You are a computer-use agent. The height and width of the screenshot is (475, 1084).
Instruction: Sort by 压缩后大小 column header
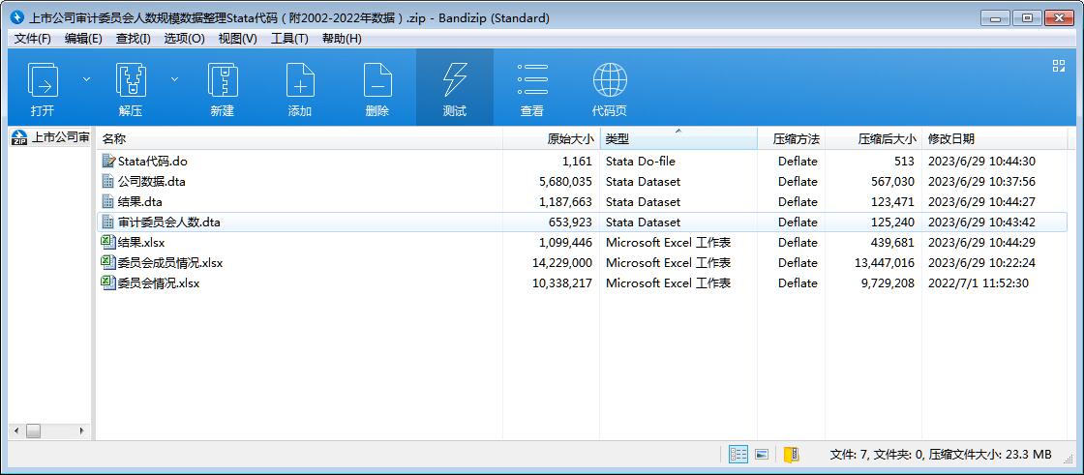tap(873, 139)
